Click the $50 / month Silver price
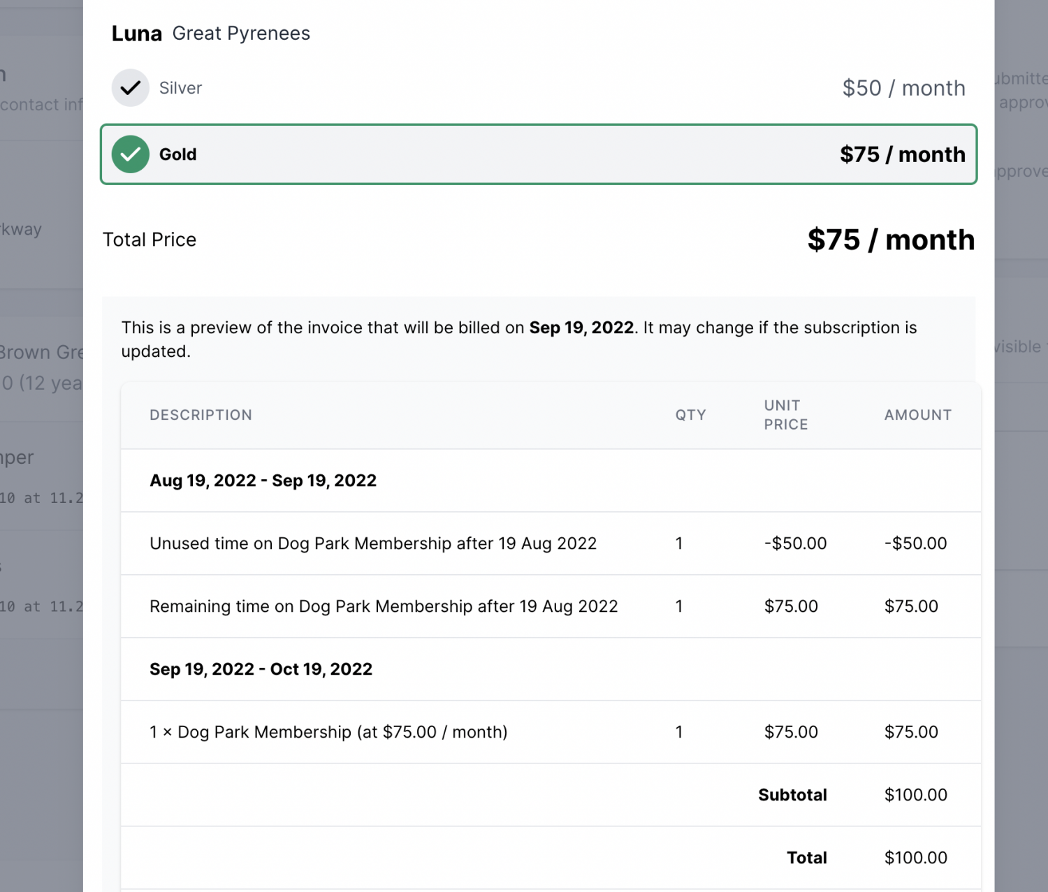Screen dimensions: 1048x892 coord(903,88)
